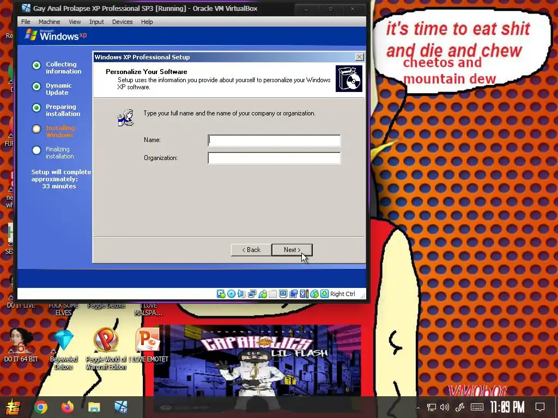558x418 pixels.
Task: Open the notification center icon
Action: click(540, 407)
